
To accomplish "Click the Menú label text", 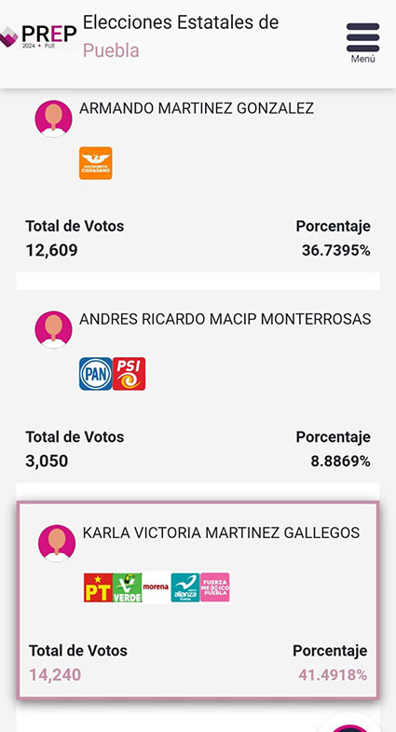I will click(362, 59).
